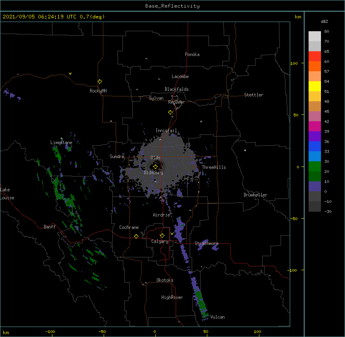Click the yellow diamond between Olds and Didsbury
This screenshot has height=337, width=345.
point(155,167)
